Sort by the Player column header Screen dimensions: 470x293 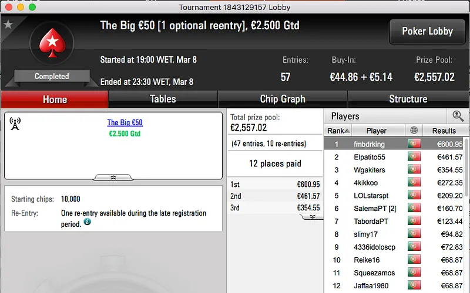[x=376, y=131]
